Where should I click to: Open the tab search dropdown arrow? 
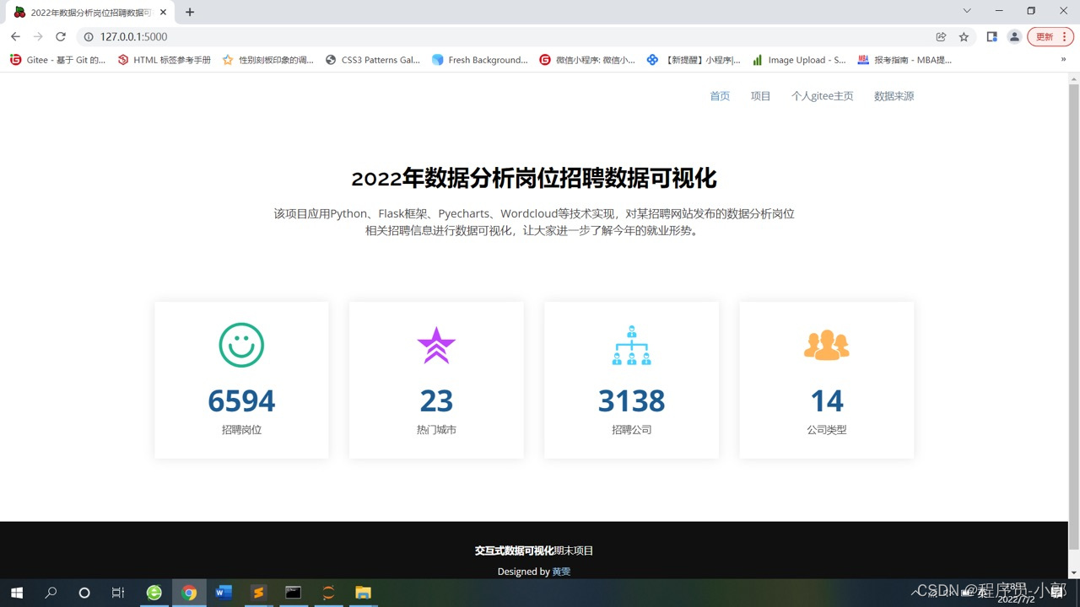click(x=967, y=11)
